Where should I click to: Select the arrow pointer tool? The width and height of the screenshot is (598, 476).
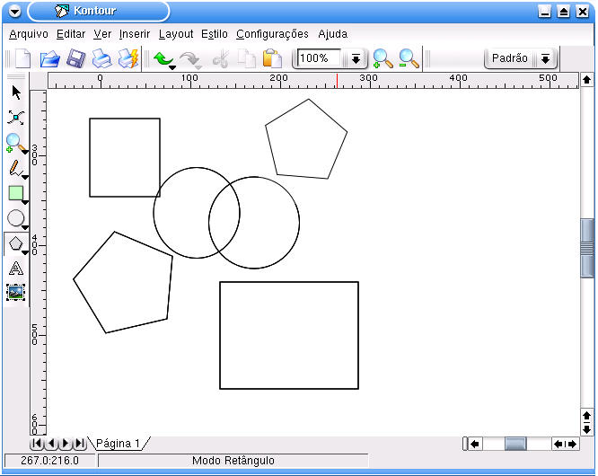tap(16, 93)
